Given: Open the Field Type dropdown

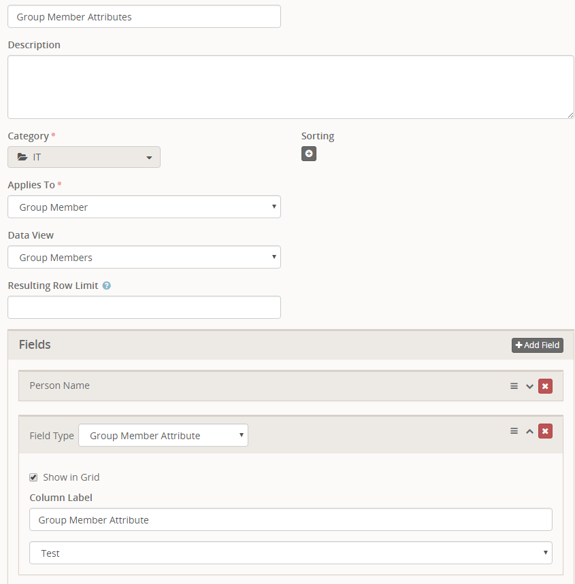Looking at the screenshot, I should 163,436.
